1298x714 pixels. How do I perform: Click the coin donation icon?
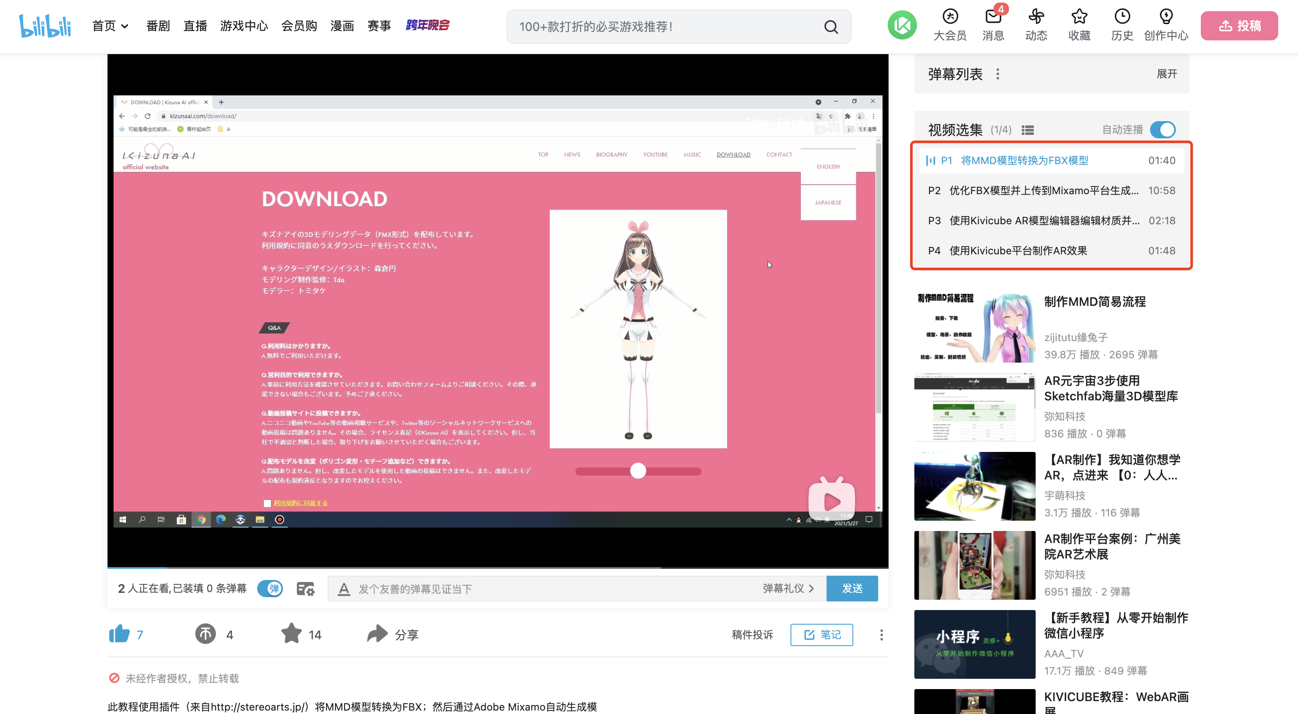(x=206, y=634)
